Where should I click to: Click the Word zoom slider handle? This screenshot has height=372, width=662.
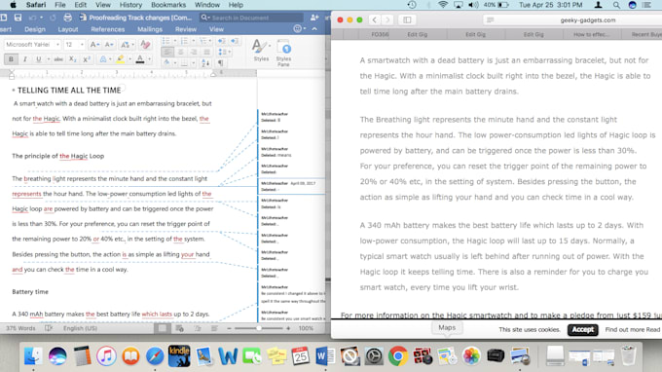pyautogui.click(x=258, y=328)
